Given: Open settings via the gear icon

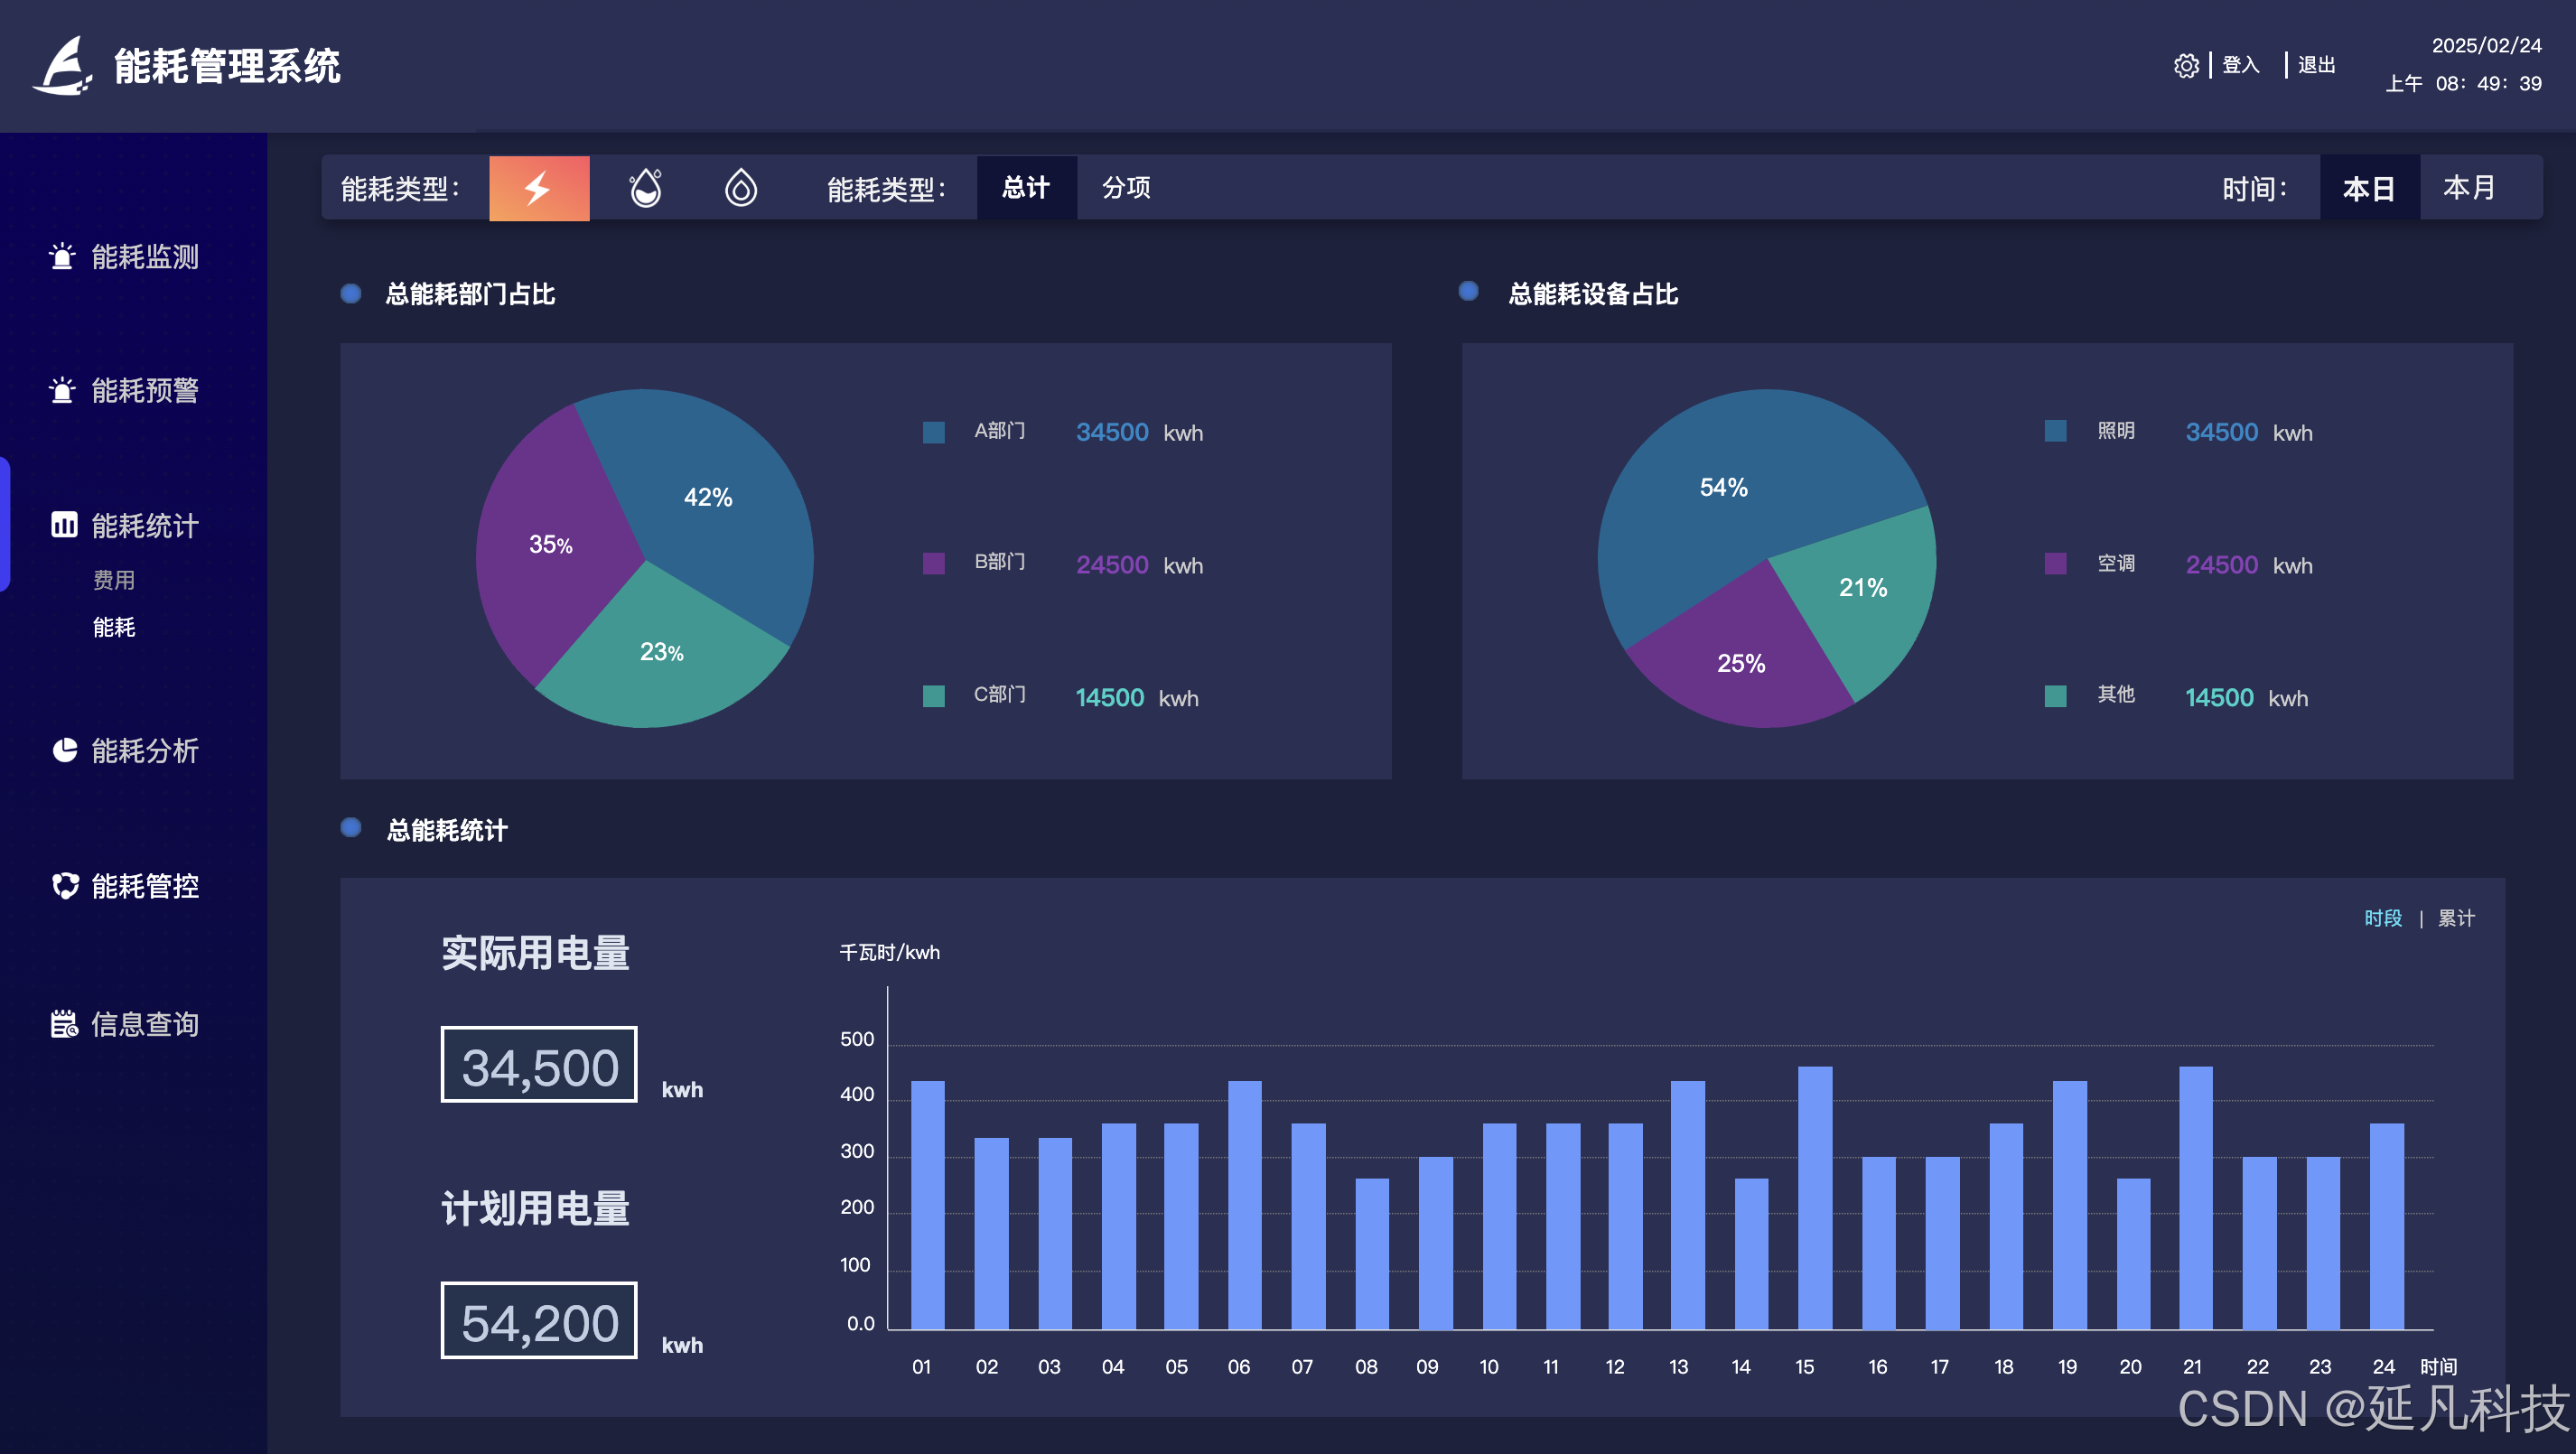Looking at the screenshot, I should click(x=2185, y=66).
